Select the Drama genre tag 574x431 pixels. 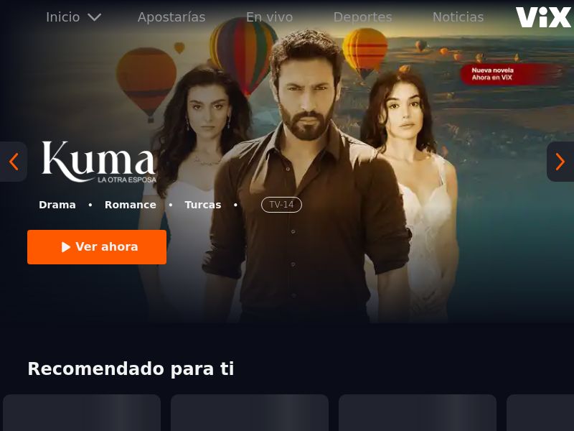pos(57,205)
